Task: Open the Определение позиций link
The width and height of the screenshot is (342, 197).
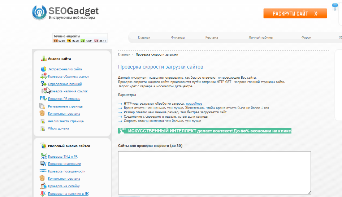Action: pyautogui.click(x=65, y=84)
